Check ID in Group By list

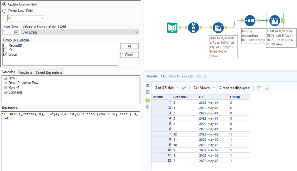(x=5, y=50)
